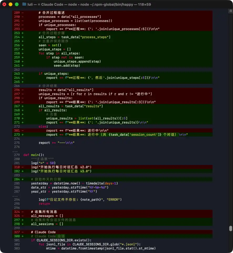Click line 302 'for jsonl_file in CLAUDE_SESSIONS_DIR.glob'

90,244
